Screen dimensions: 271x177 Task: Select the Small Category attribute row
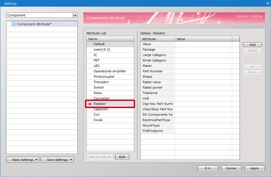(190, 60)
